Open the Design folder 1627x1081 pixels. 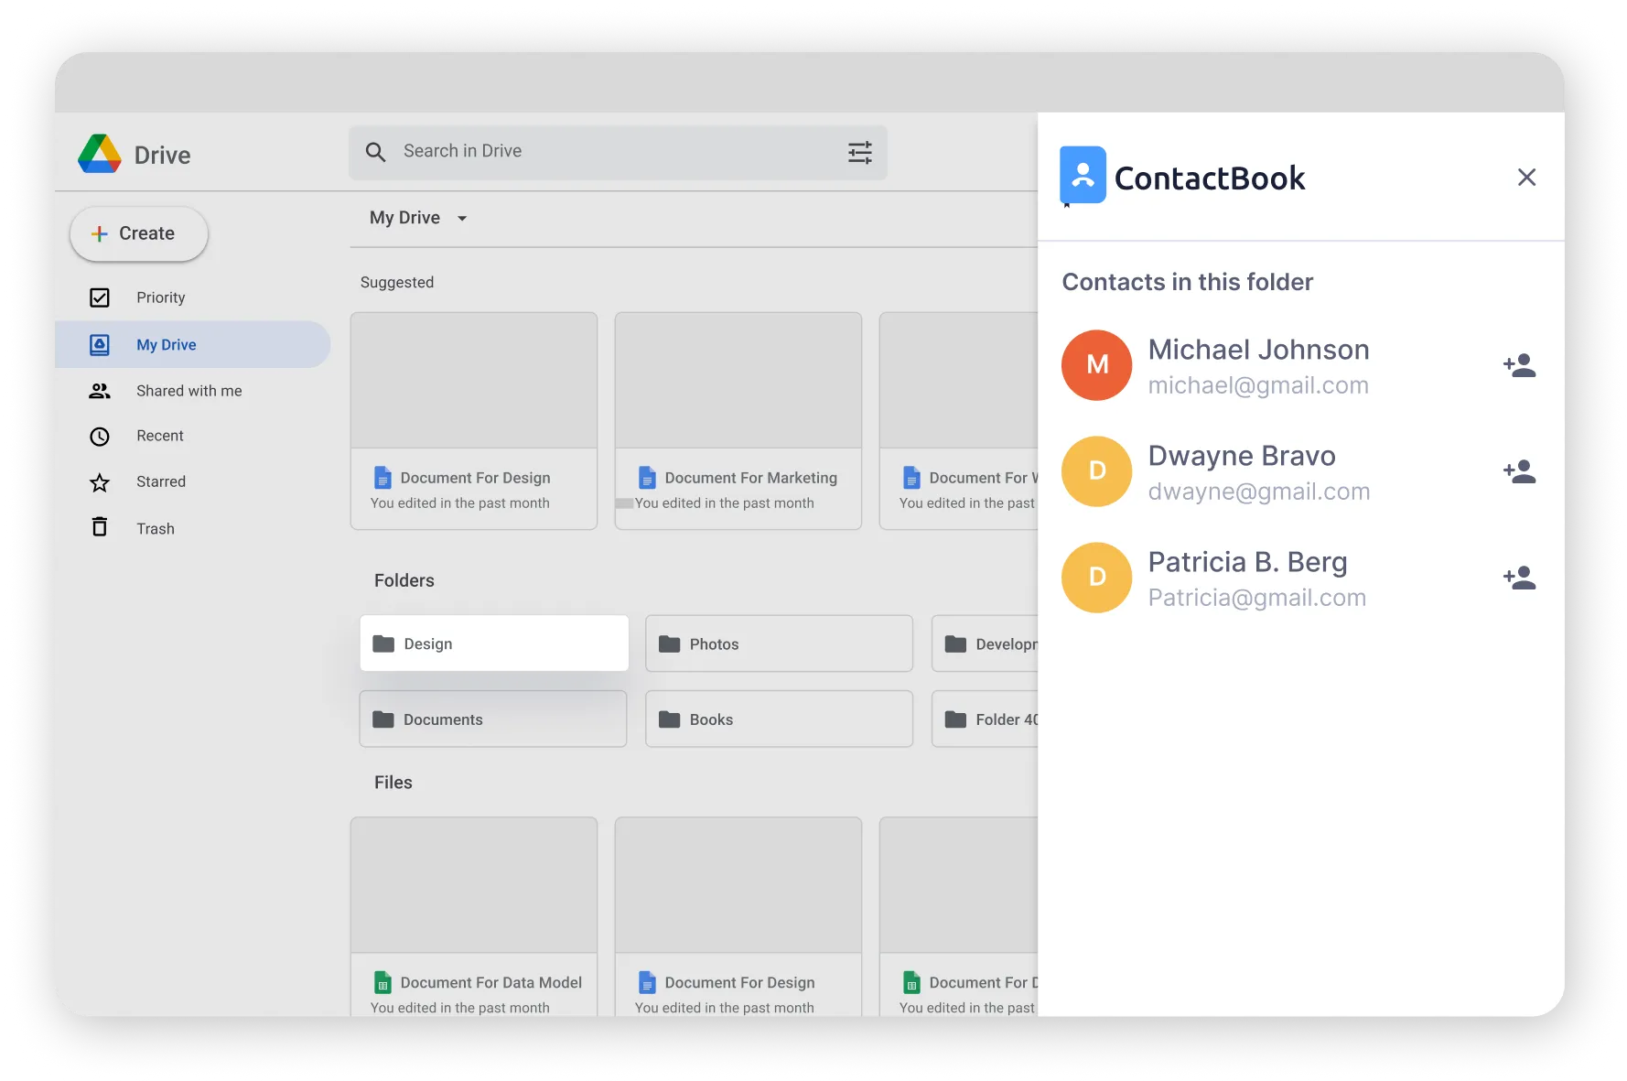click(494, 643)
